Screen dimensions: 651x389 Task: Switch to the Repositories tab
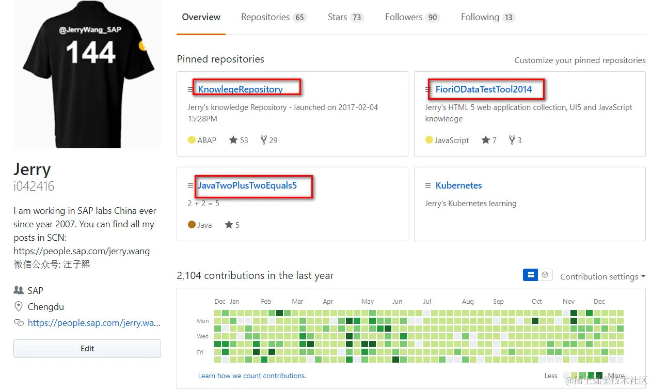(266, 17)
